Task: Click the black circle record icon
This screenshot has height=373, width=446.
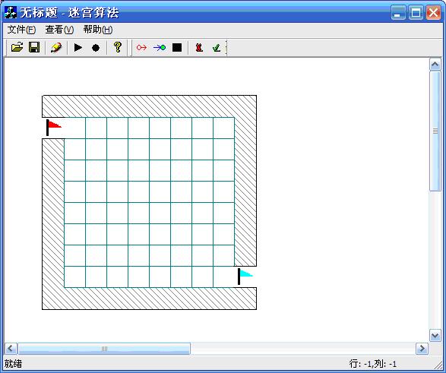Action: [x=96, y=47]
